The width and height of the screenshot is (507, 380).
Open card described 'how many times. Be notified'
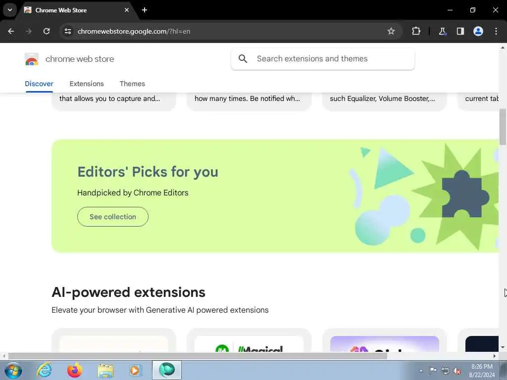tap(250, 101)
